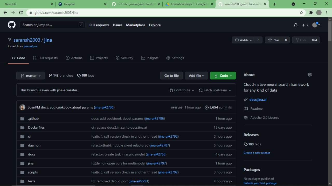View 142 branches

tap(61, 76)
